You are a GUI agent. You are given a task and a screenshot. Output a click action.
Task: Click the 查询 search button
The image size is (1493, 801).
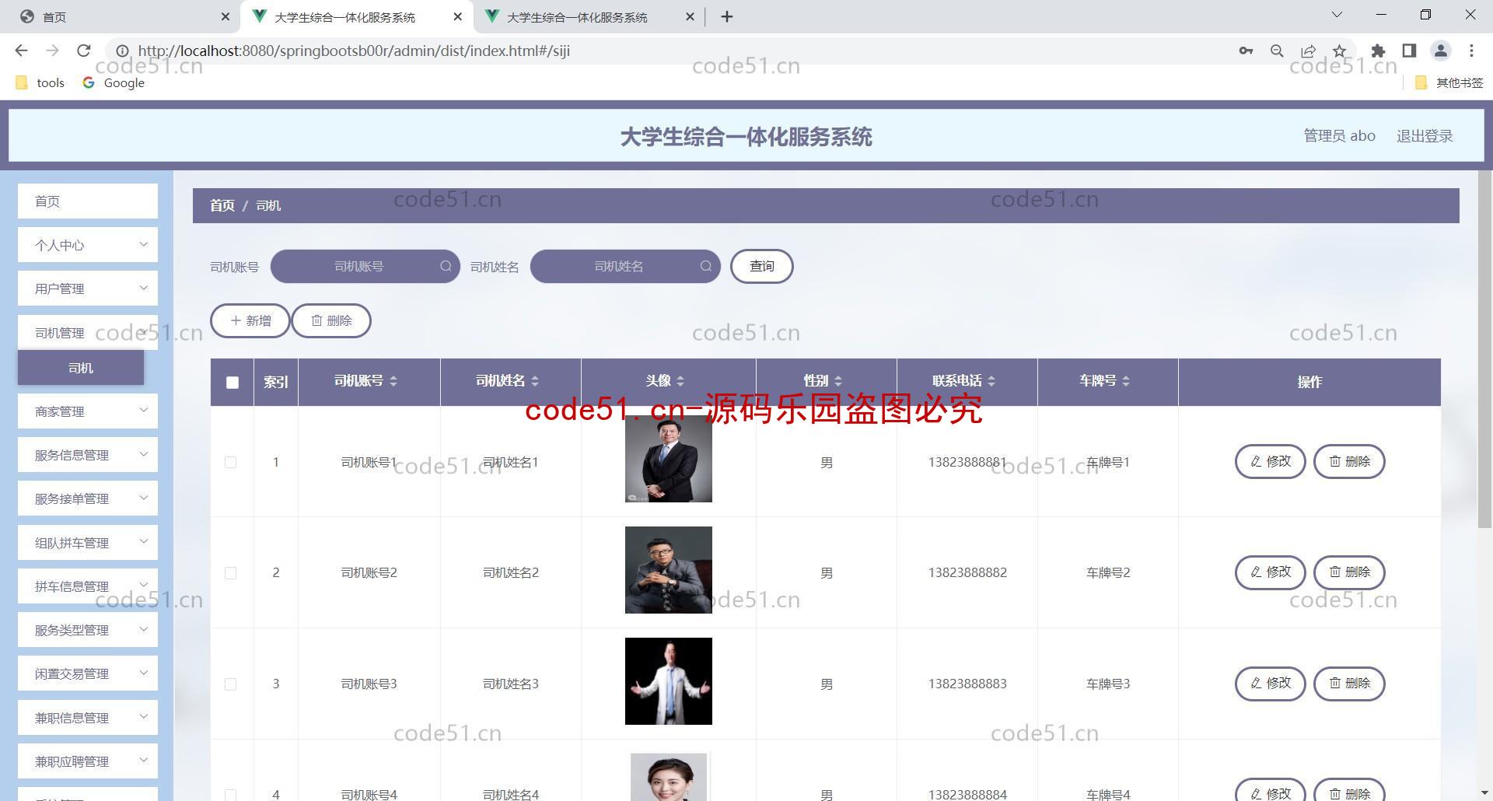click(762, 266)
